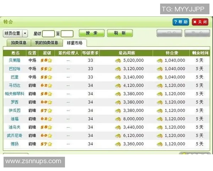Sort by the 转会费 column header
This screenshot has width=213, height=171.
pos(171,53)
